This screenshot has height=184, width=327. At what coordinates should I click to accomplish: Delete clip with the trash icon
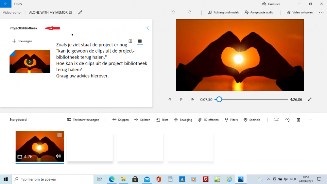click(298, 120)
